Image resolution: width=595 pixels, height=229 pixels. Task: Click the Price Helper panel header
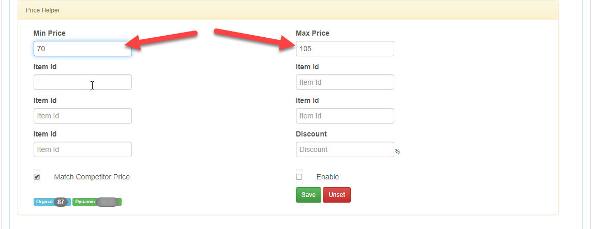288,10
